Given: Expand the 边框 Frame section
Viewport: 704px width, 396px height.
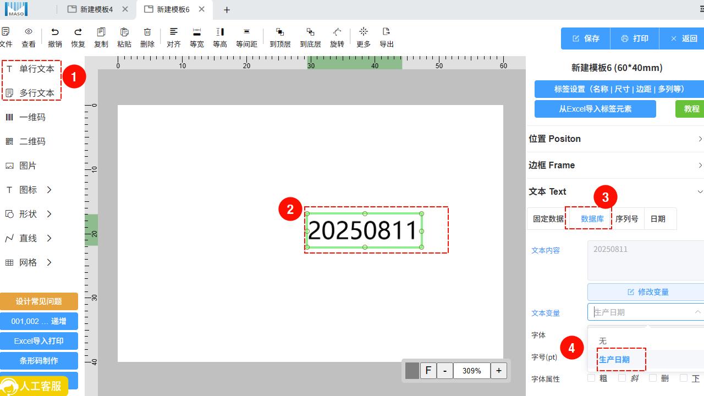Looking at the screenshot, I should [615, 165].
